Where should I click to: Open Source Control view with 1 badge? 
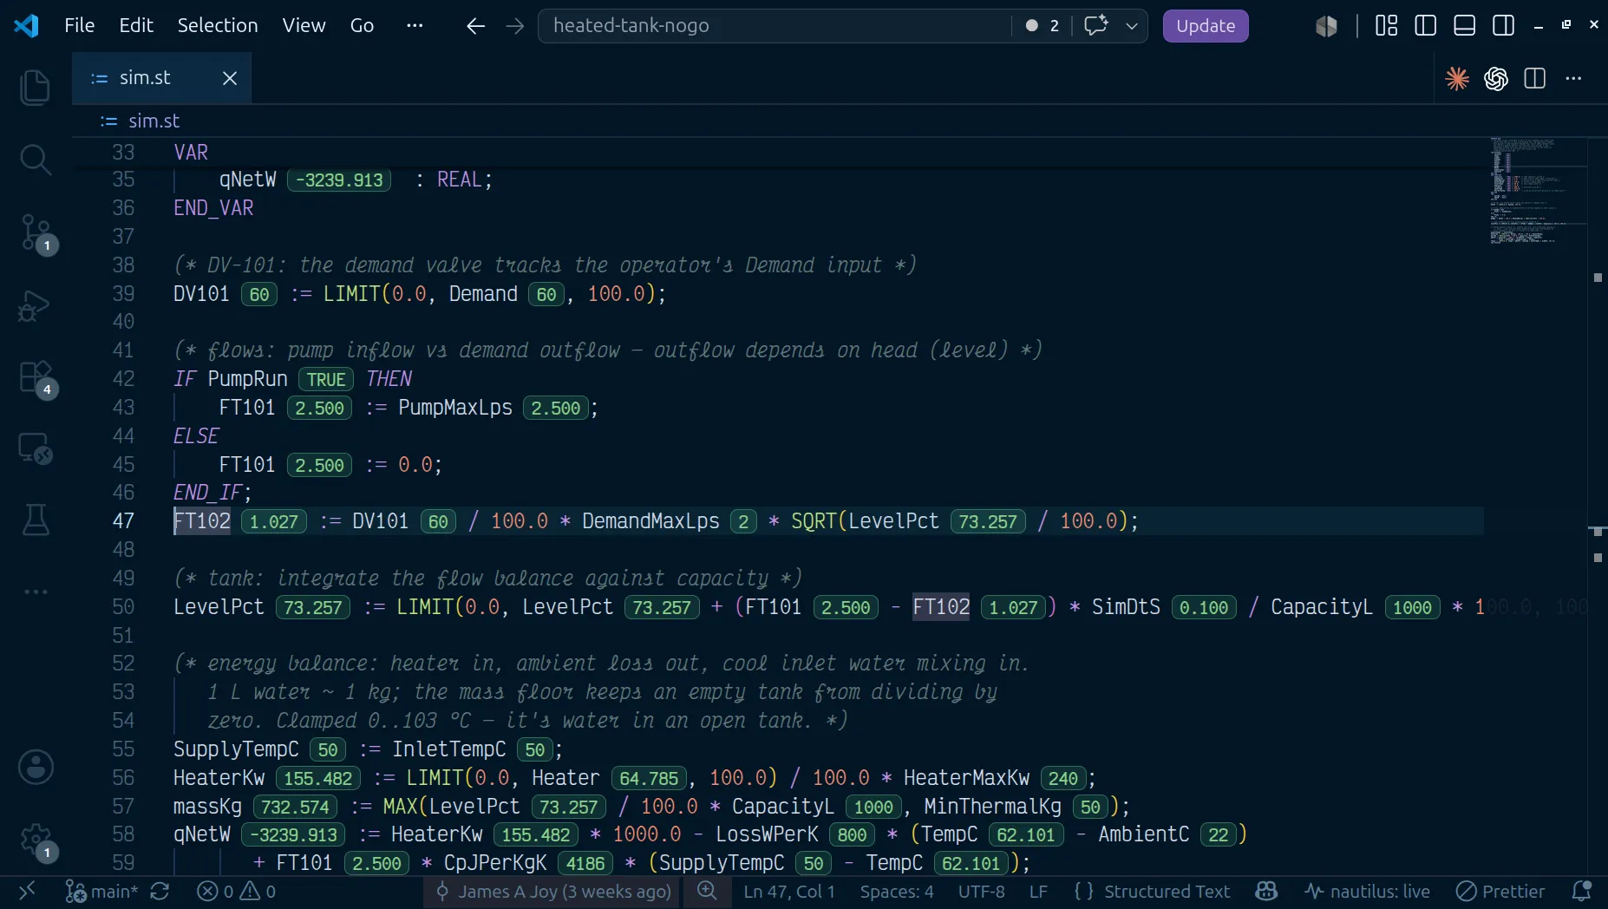click(36, 232)
